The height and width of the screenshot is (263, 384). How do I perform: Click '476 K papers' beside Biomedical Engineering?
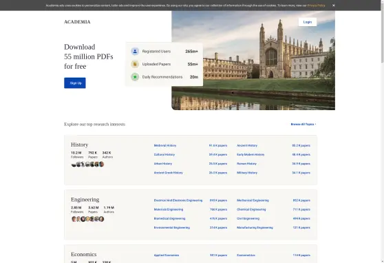[218, 219]
